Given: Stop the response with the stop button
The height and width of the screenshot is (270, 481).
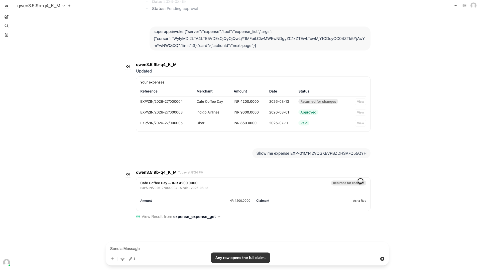Looking at the screenshot, I should tap(382, 259).
